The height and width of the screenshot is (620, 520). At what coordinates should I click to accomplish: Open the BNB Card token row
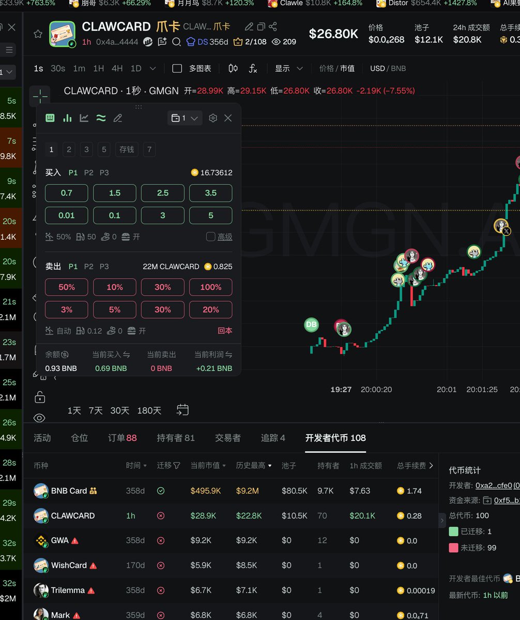click(230, 491)
